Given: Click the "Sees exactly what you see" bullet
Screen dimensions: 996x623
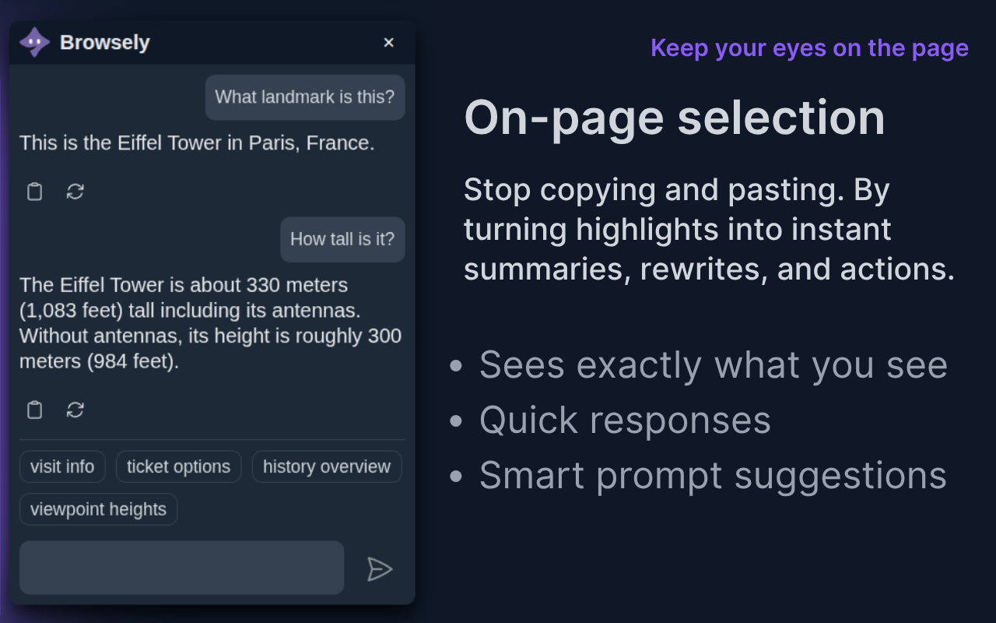Looking at the screenshot, I should point(713,365).
